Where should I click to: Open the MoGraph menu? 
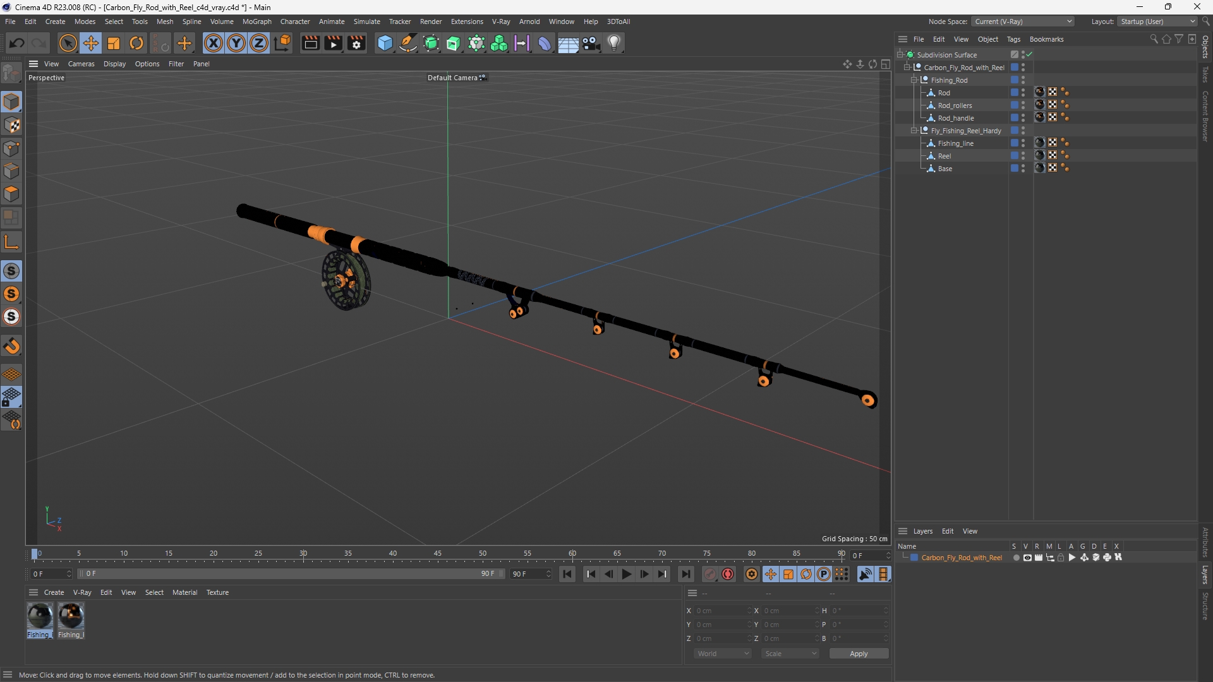256,21
